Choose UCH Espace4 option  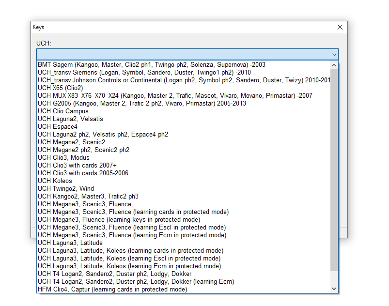184,126
